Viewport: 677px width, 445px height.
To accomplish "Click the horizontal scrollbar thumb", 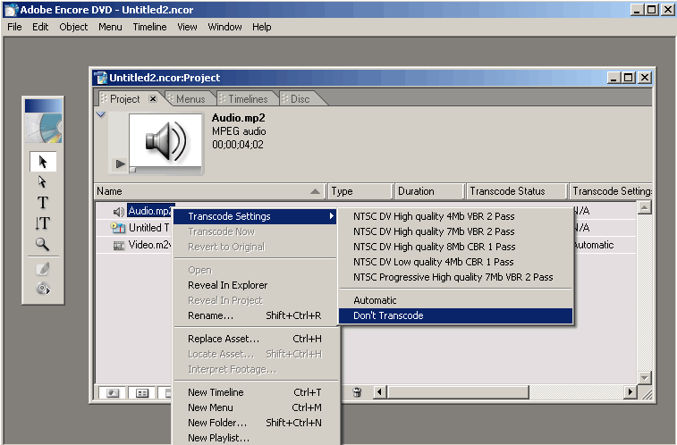I will tap(458, 392).
